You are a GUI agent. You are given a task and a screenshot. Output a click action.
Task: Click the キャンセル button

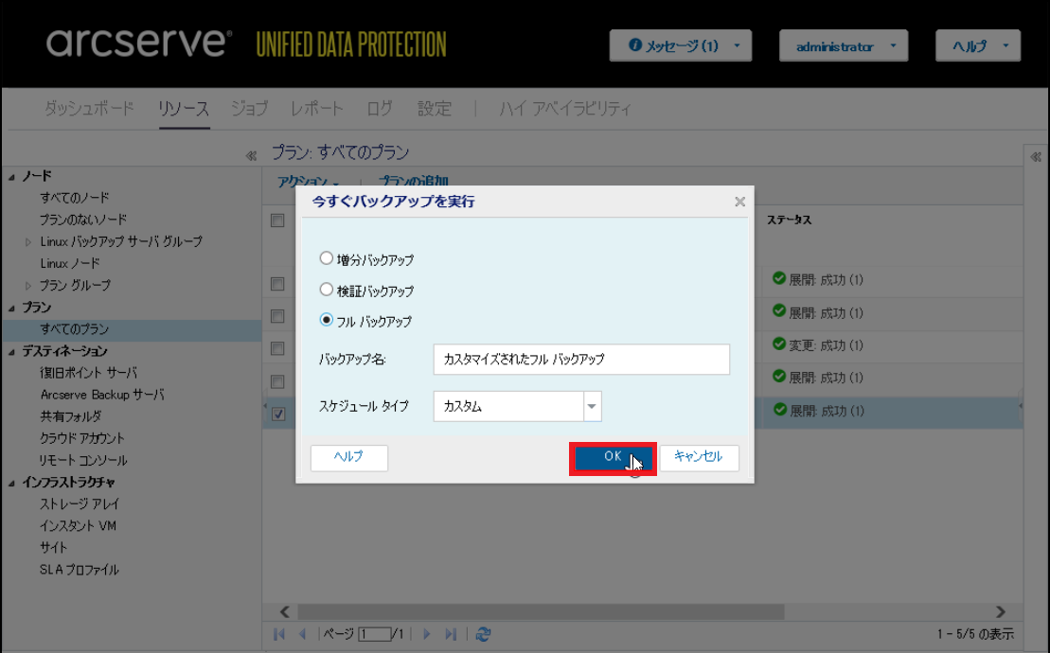[x=699, y=458]
